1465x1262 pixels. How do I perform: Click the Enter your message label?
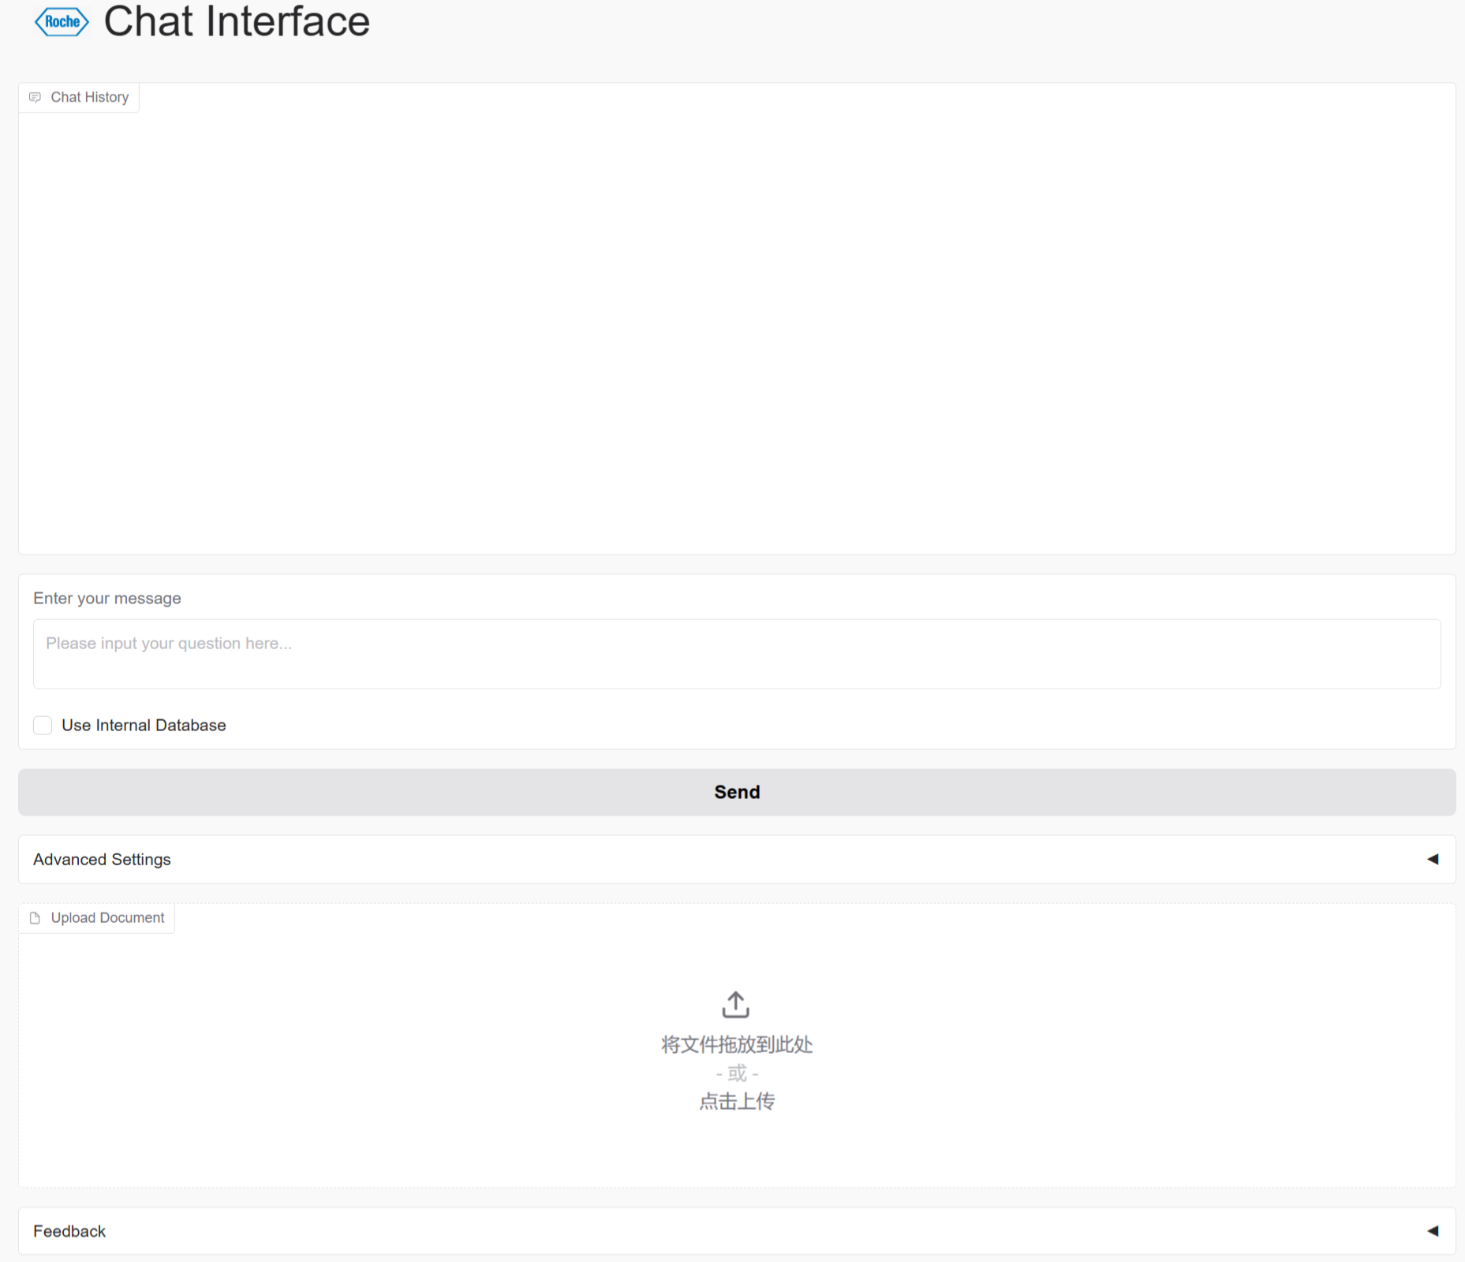pyautogui.click(x=107, y=598)
